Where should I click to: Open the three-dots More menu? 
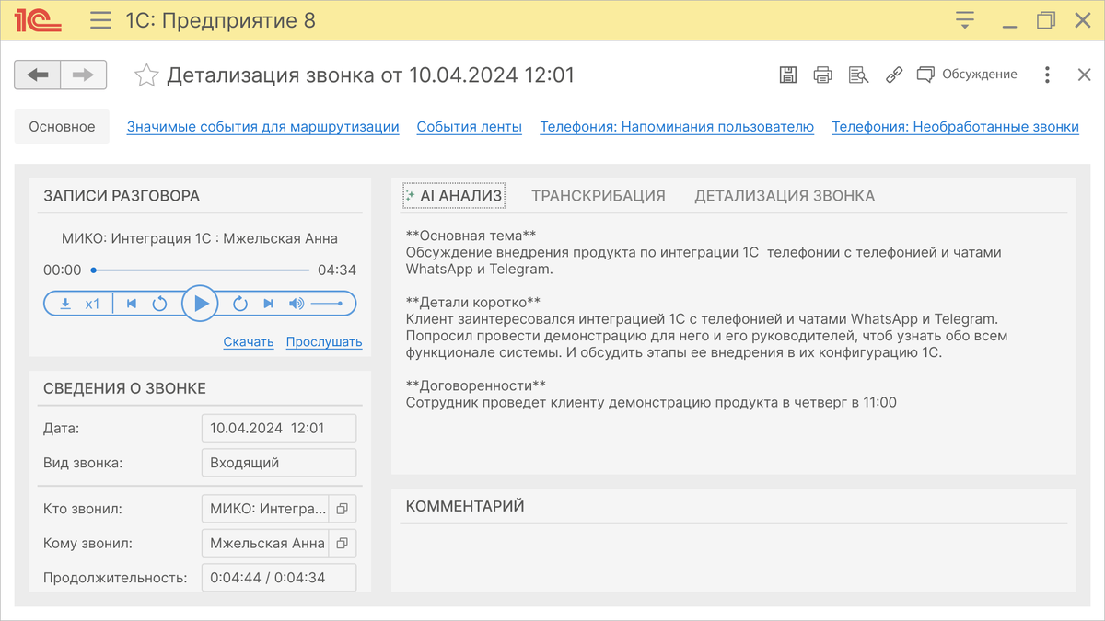pos(1047,75)
